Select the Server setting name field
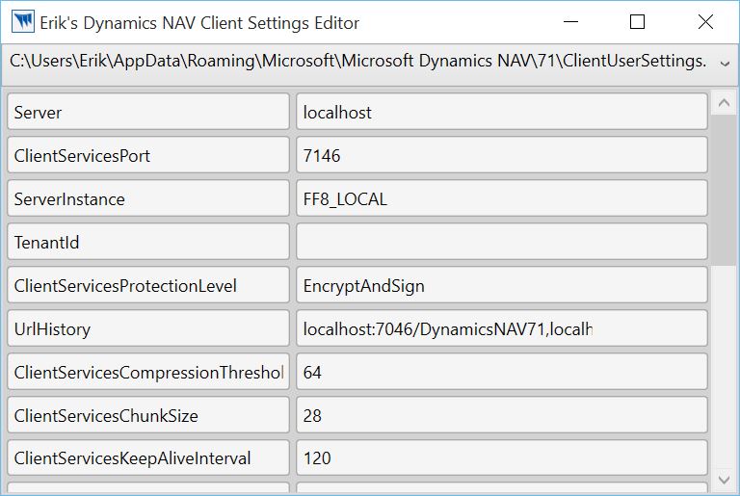Screen dimensions: 740x496 point(148,112)
